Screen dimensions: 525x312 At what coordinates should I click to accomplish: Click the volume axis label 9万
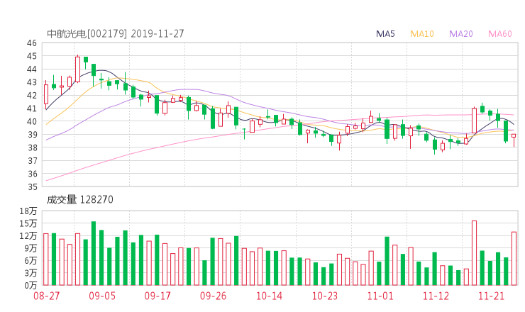(x=31, y=248)
